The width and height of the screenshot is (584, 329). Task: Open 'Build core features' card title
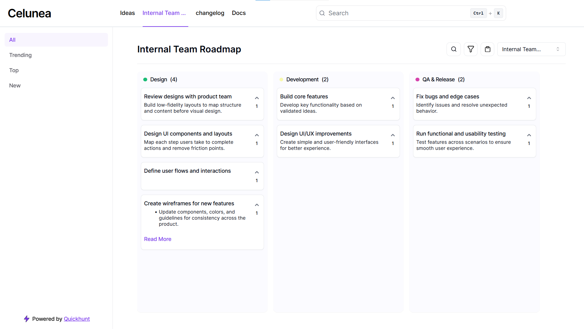(x=304, y=97)
